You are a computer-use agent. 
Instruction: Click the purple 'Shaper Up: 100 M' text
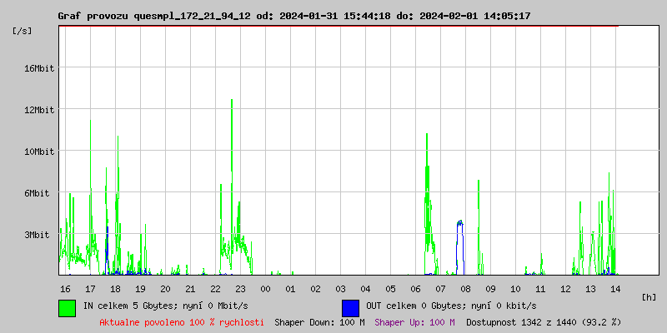[414, 322]
